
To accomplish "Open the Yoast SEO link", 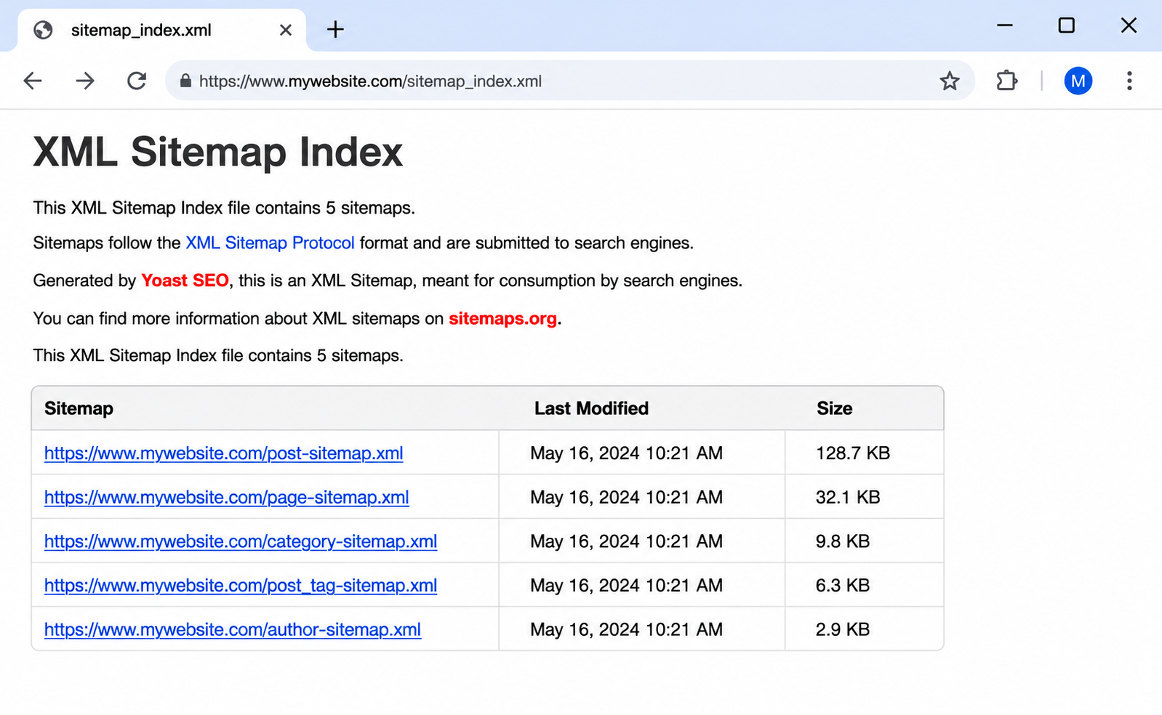I will pos(185,280).
